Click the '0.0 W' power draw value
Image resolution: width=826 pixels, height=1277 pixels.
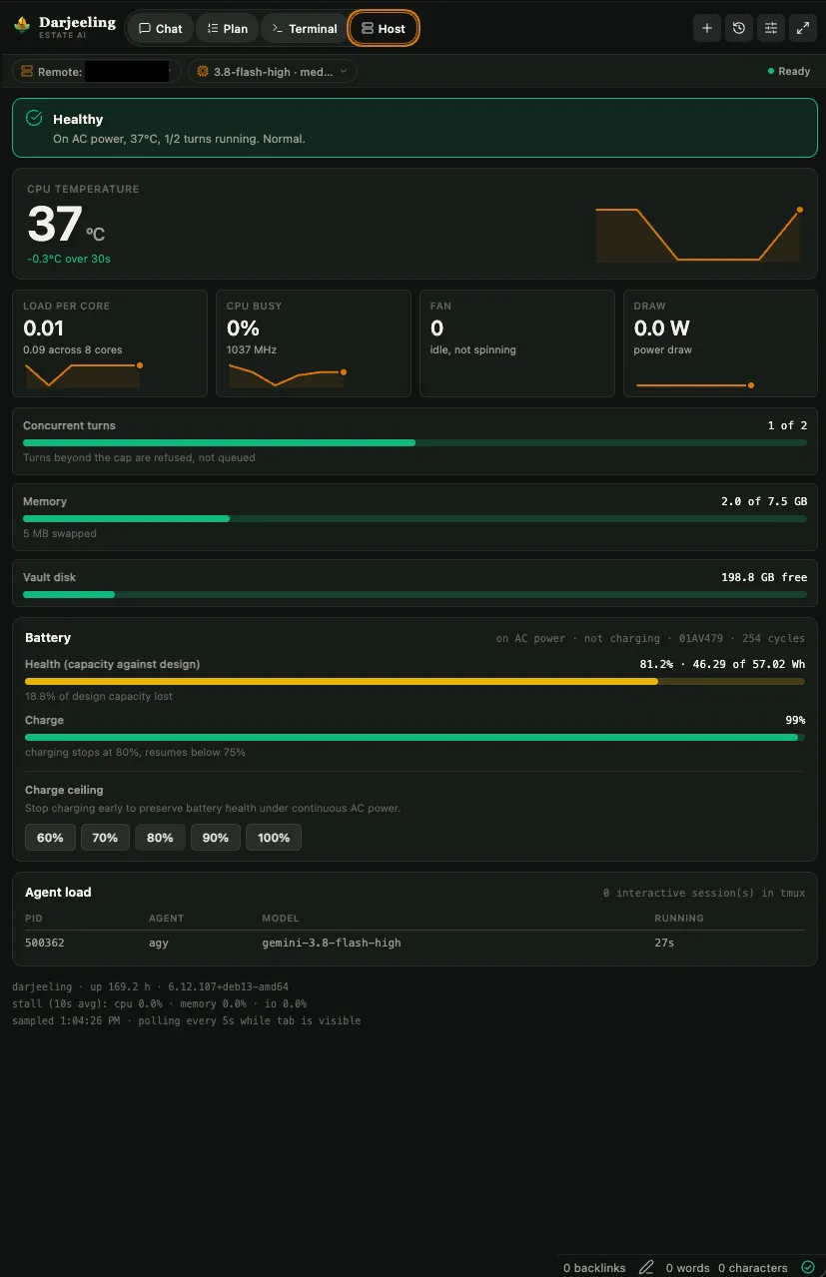point(661,328)
